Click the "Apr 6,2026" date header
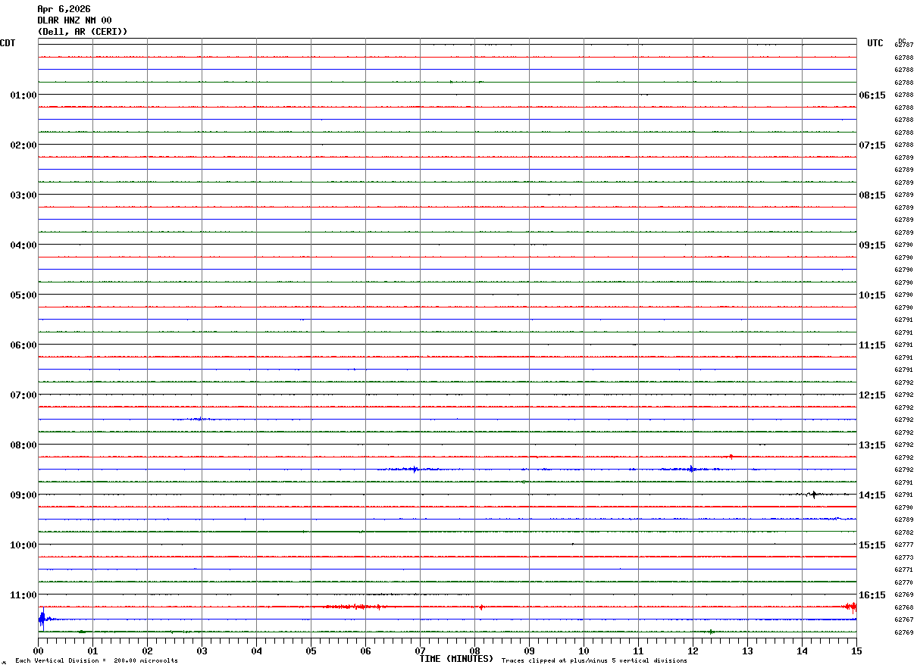 coord(64,9)
